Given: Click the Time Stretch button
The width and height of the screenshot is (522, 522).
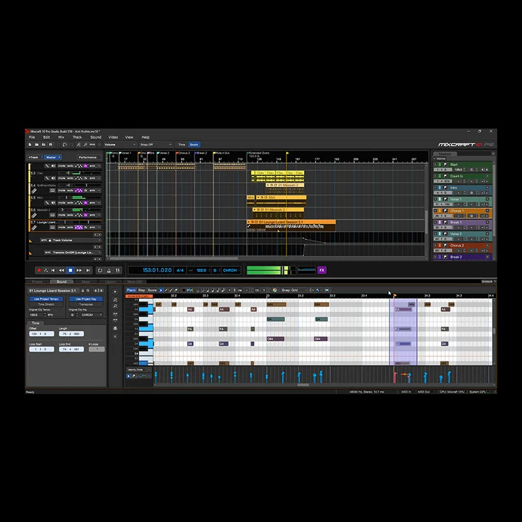Looking at the screenshot, I should 46,304.
